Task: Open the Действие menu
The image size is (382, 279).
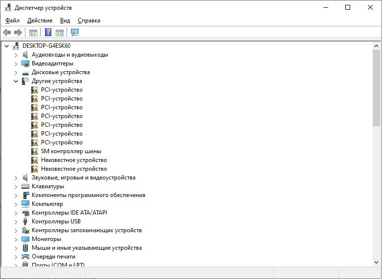Action: 40,20
